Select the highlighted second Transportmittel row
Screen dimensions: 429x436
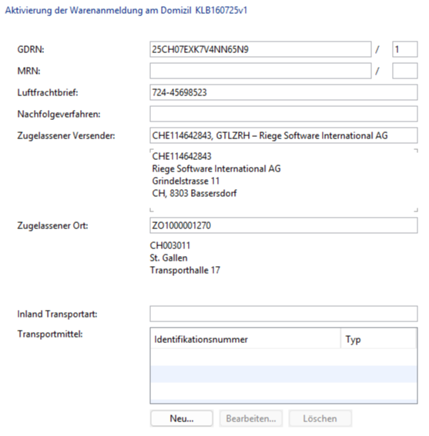[283, 374]
